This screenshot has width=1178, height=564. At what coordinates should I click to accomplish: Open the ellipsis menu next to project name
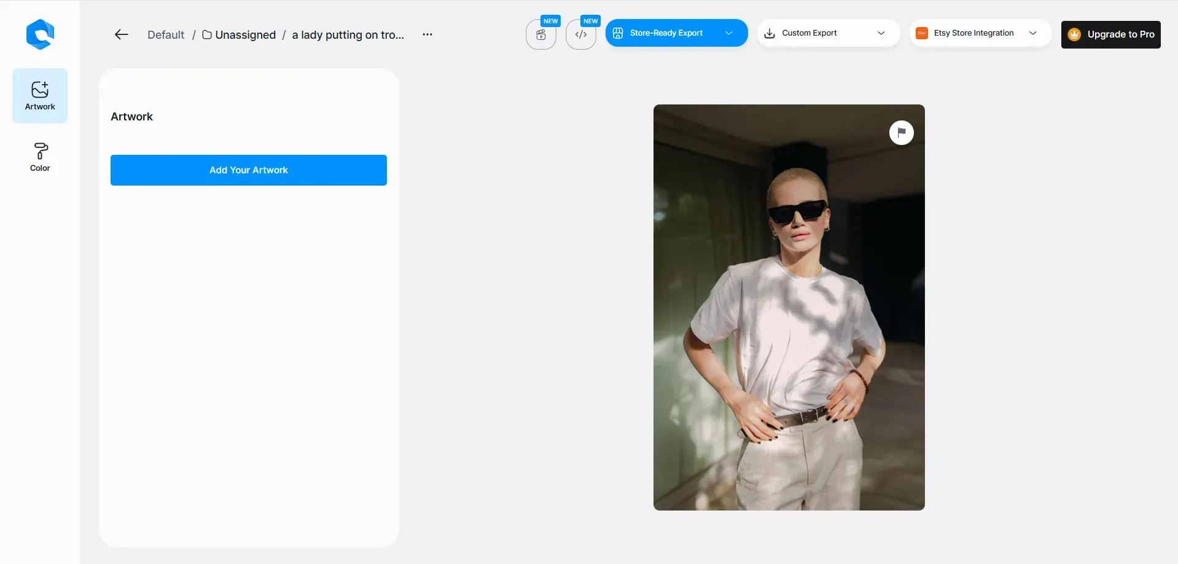(427, 34)
